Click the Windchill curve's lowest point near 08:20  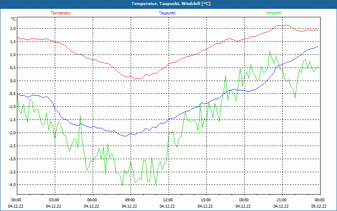[x=122, y=186]
